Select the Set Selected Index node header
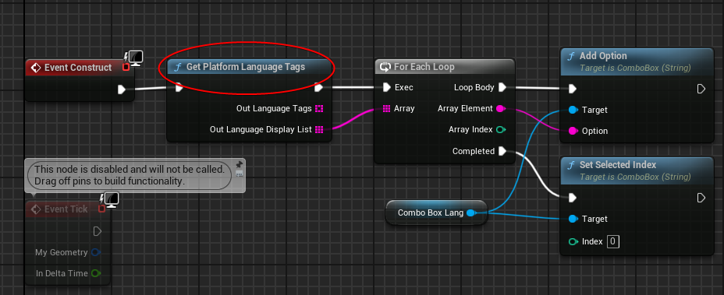Viewport: 724px width, 295px height. (x=637, y=170)
